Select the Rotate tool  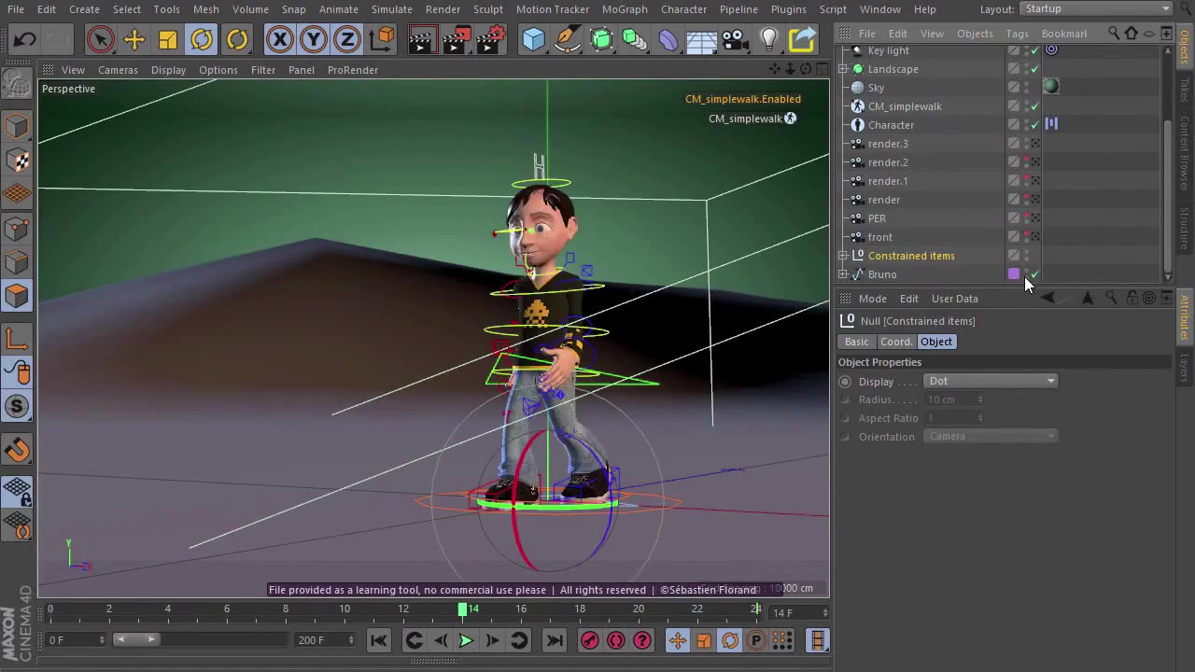[x=203, y=39]
